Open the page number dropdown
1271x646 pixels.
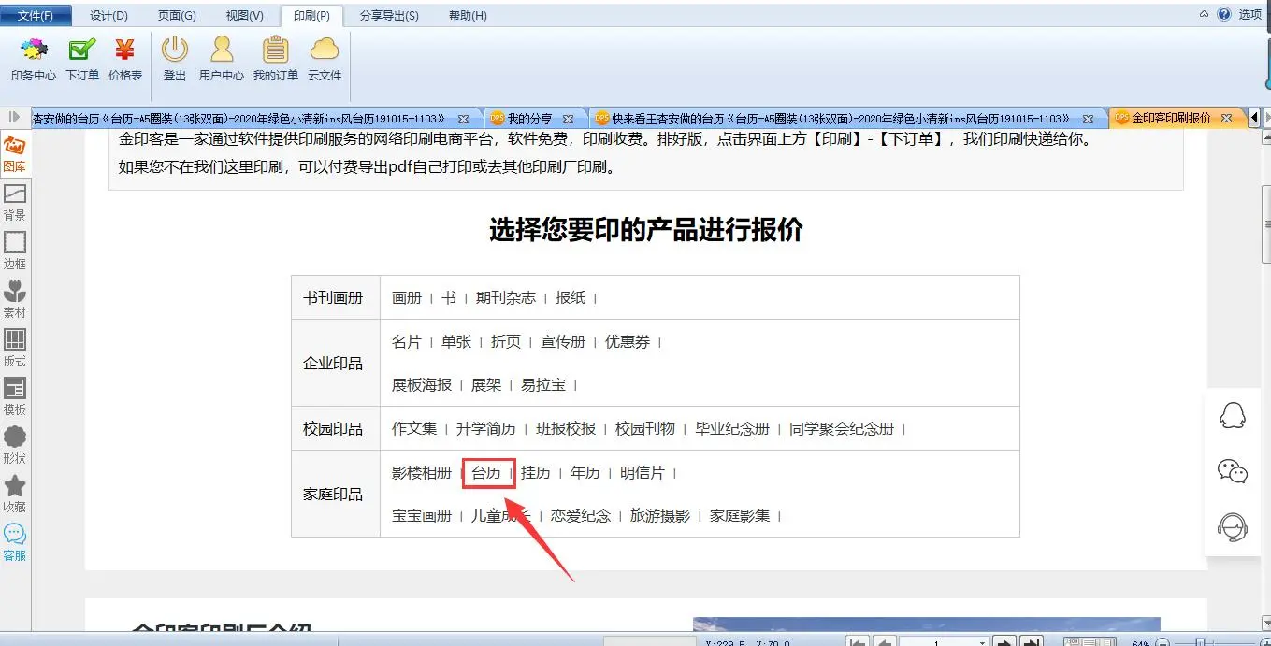(982, 642)
